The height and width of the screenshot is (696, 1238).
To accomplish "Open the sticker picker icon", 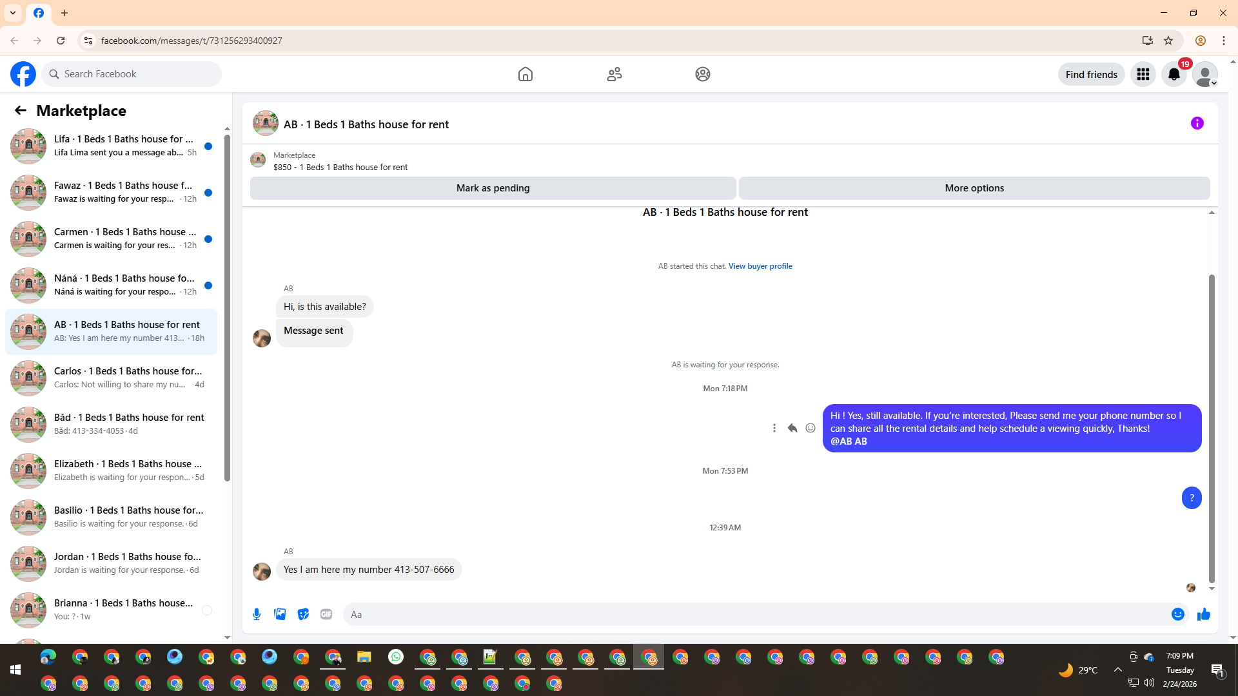I will point(303,614).
